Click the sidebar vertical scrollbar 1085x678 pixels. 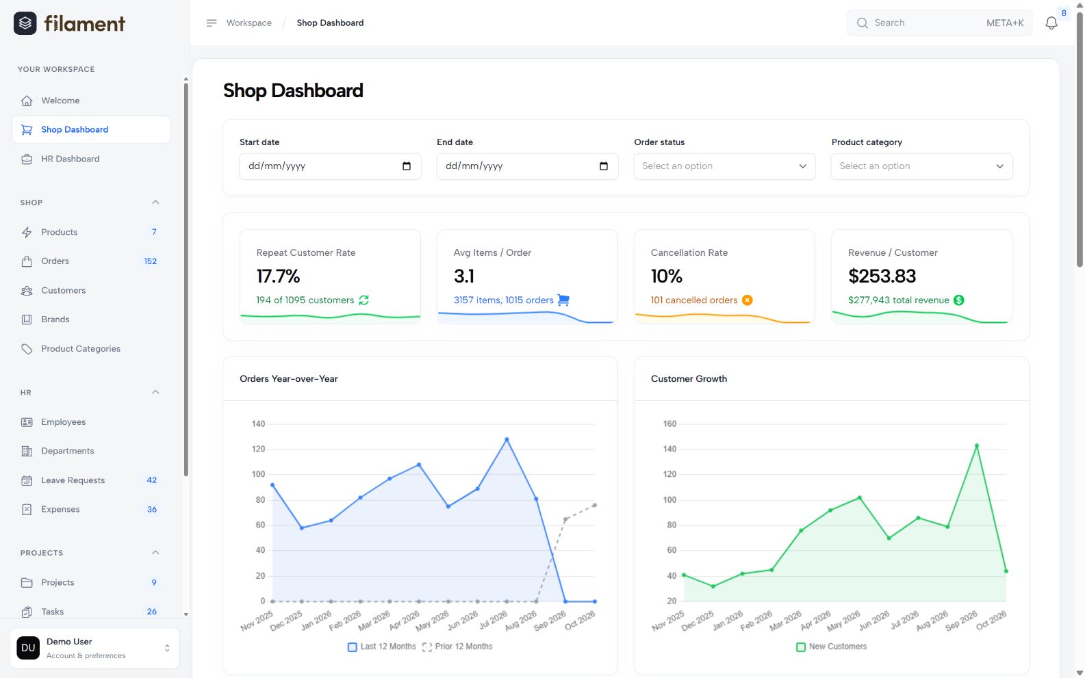(x=186, y=279)
